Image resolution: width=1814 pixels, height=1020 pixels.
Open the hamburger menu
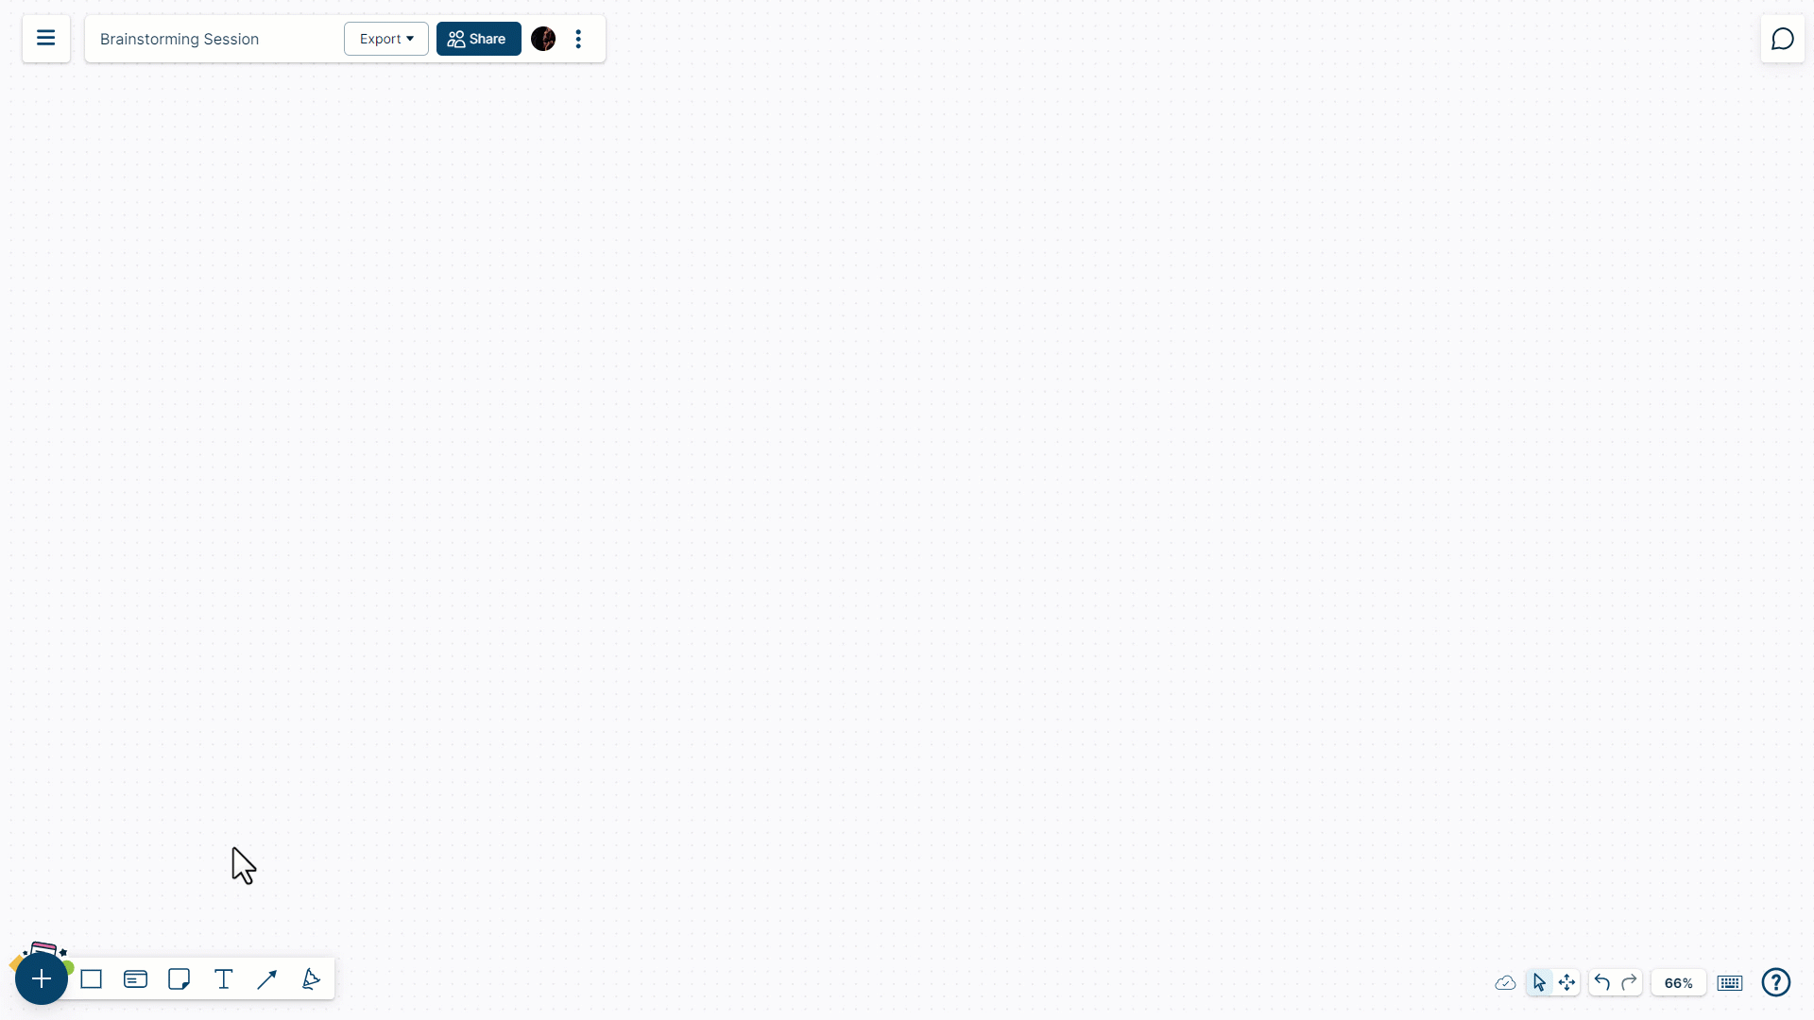pos(46,38)
